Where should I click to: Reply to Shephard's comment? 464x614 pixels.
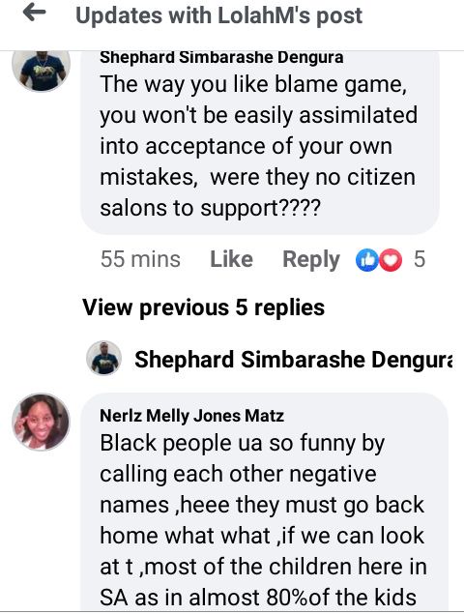click(311, 259)
